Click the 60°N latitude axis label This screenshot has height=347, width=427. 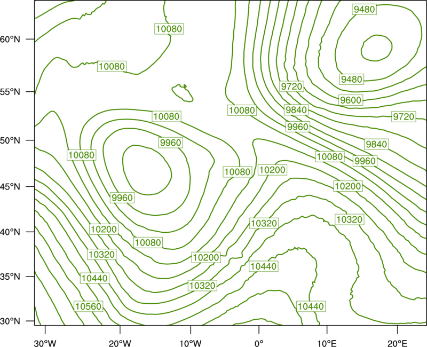10,39
